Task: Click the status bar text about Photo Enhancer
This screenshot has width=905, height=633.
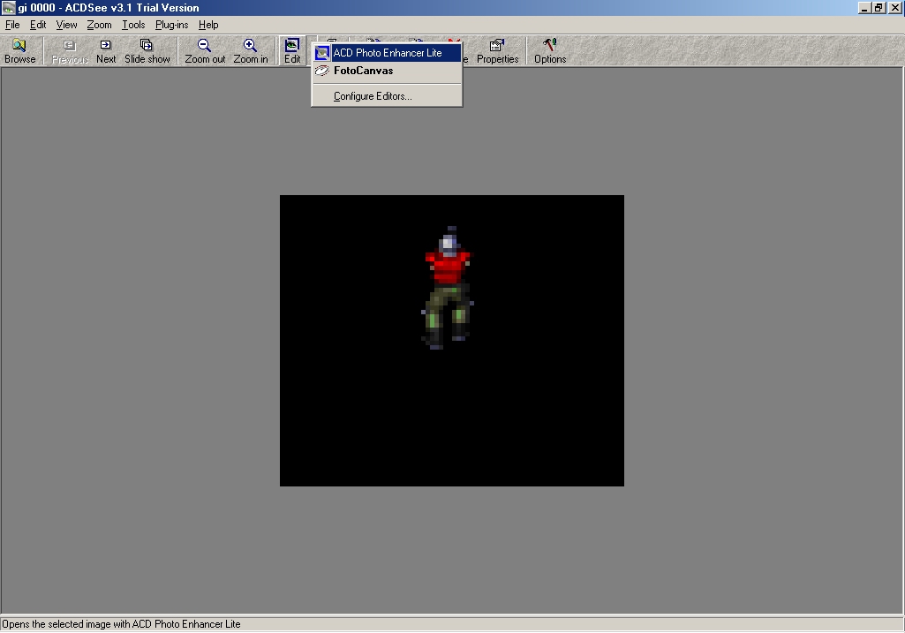Action: [x=121, y=624]
